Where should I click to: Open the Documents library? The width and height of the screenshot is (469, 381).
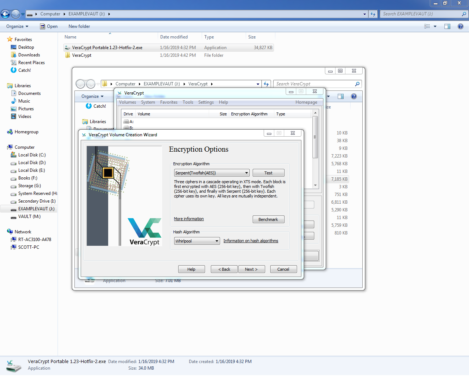click(26, 93)
